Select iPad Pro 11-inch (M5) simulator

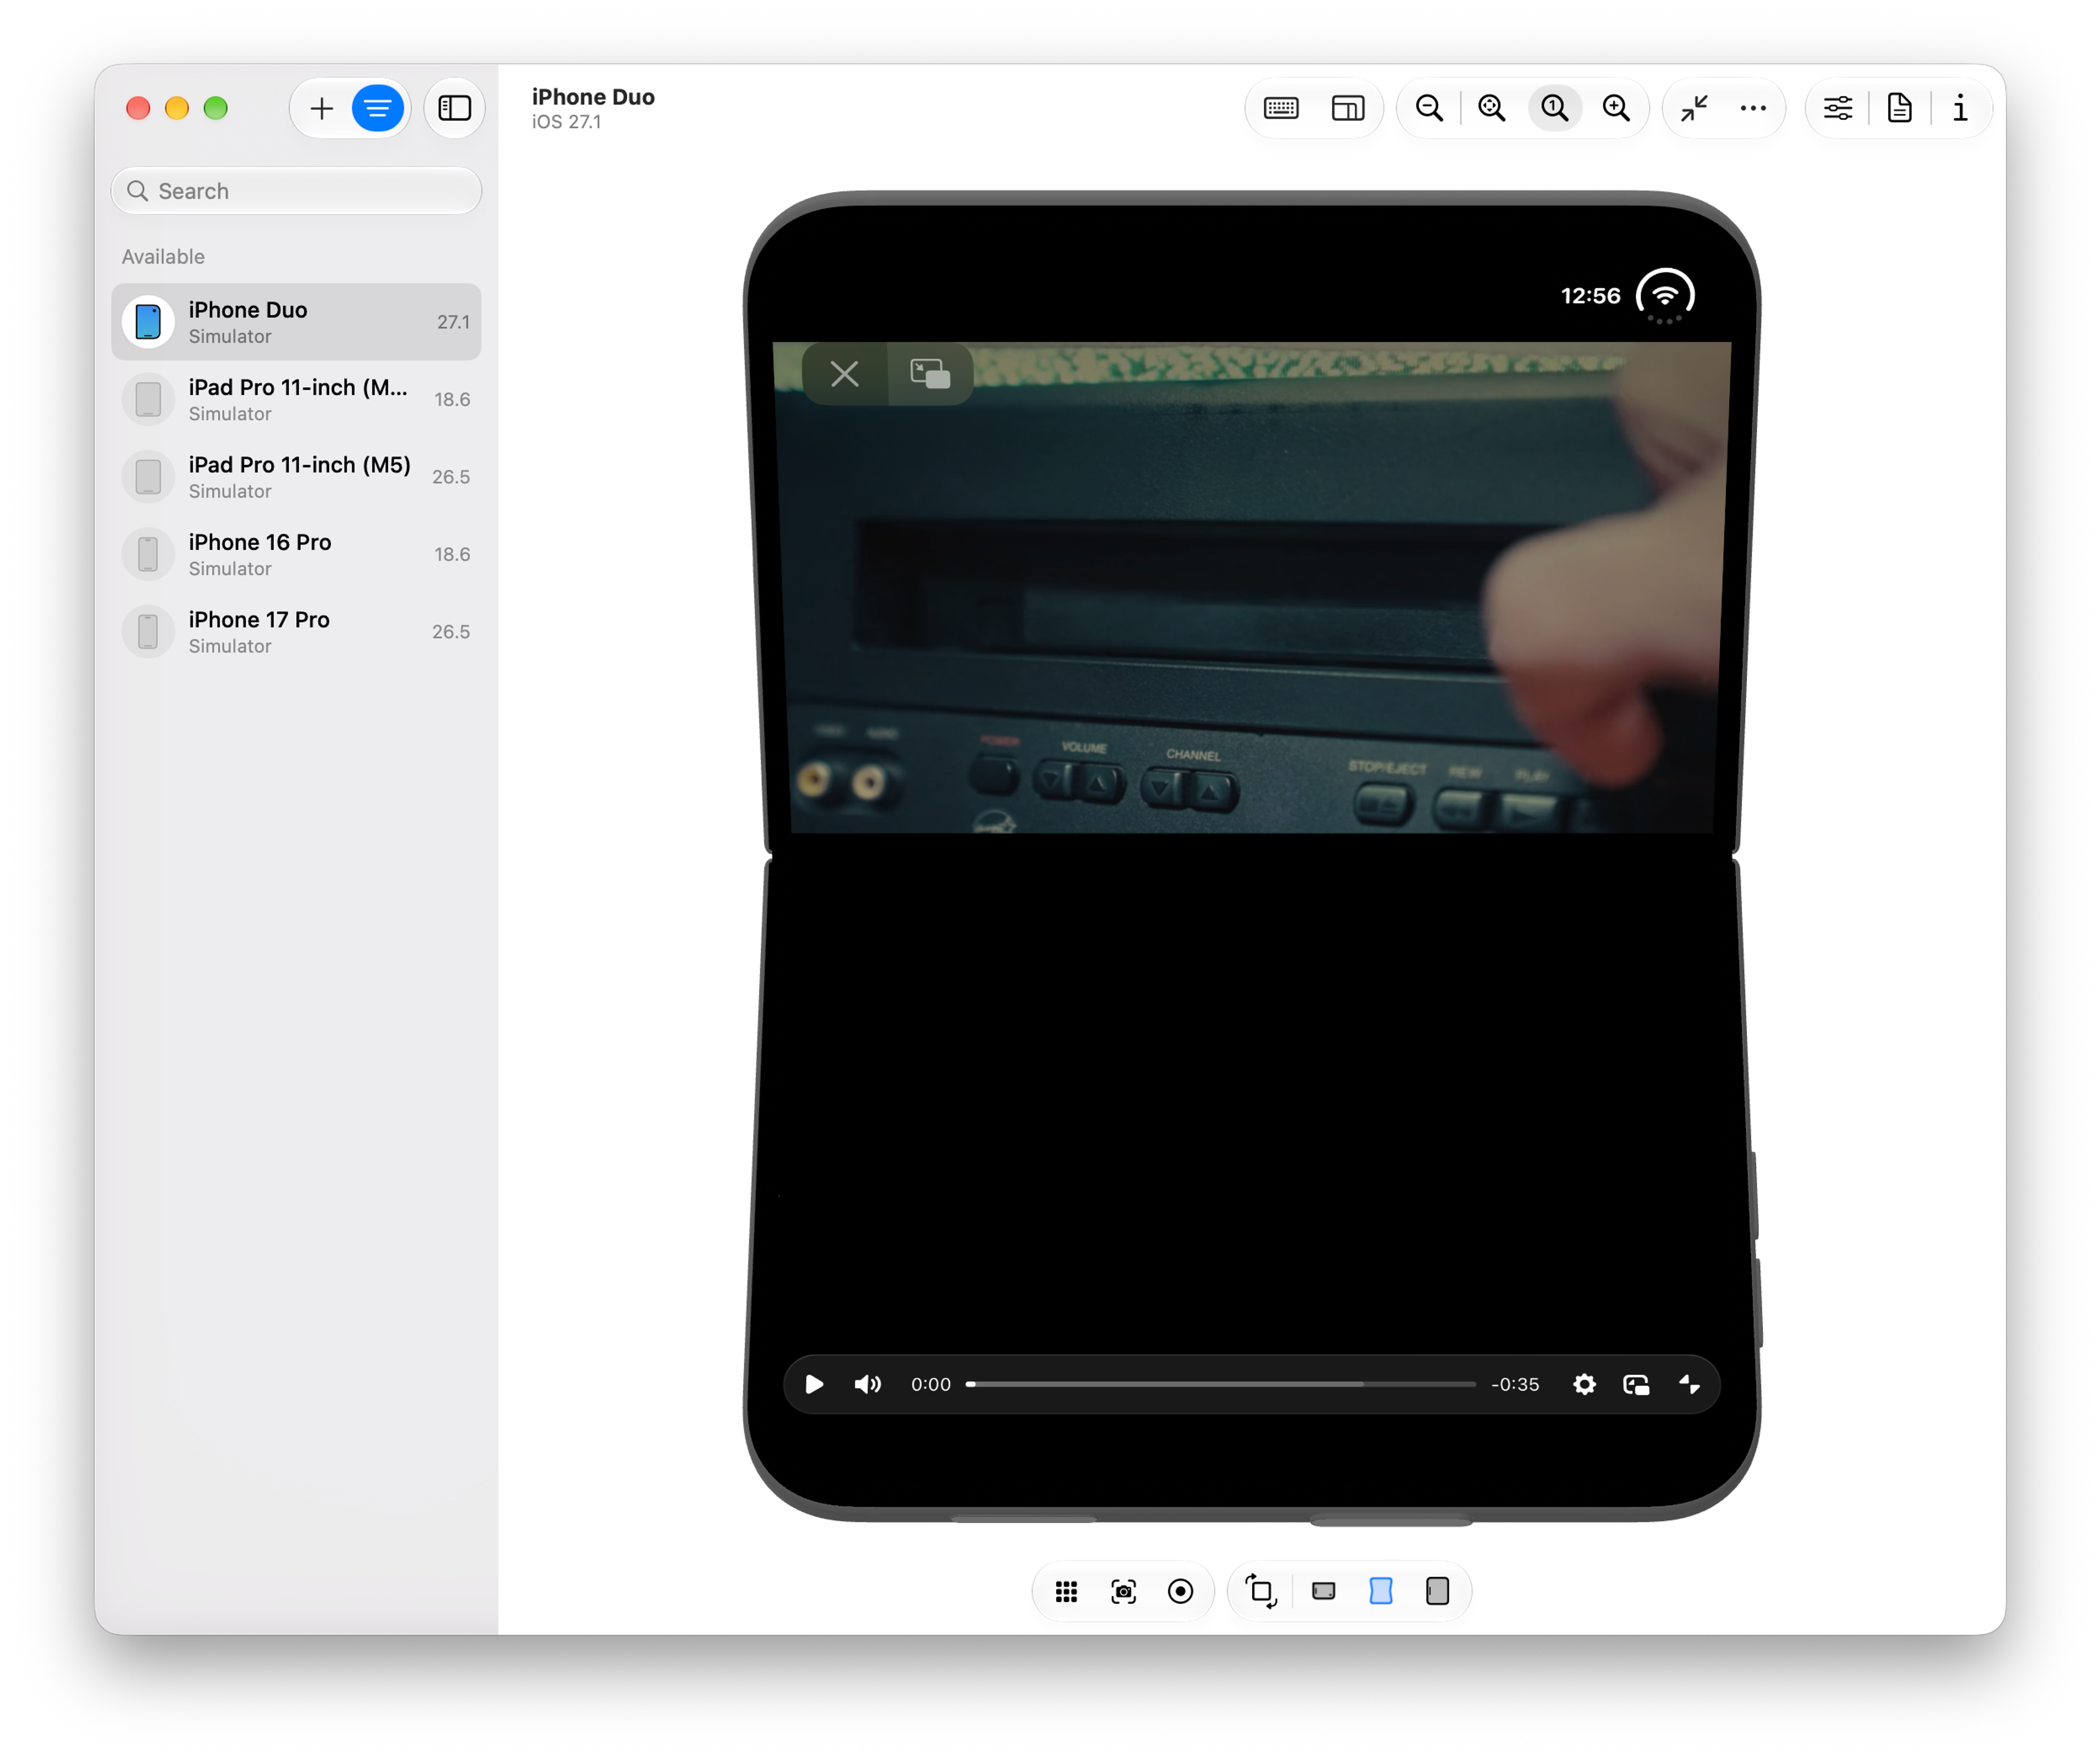pyautogui.click(x=296, y=477)
